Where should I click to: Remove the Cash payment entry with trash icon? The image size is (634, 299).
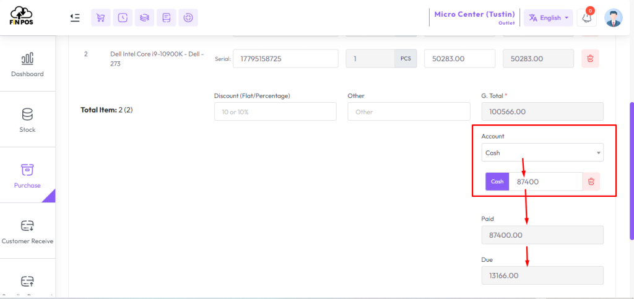[591, 181]
